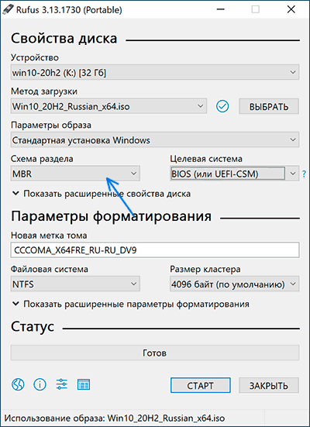Open the cluster size 4096 dropdown
Image resolution: width=310 pixels, height=427 pixels.
pyautogui.click(x=234, y=284)
